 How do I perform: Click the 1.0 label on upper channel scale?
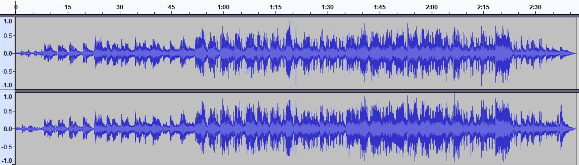tap(7, 21)
